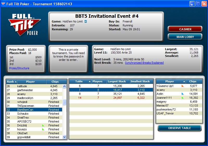This screenshot has height=146, width=208.
Task: Select player APOSEC72 in standings
Action: [34, 121]
